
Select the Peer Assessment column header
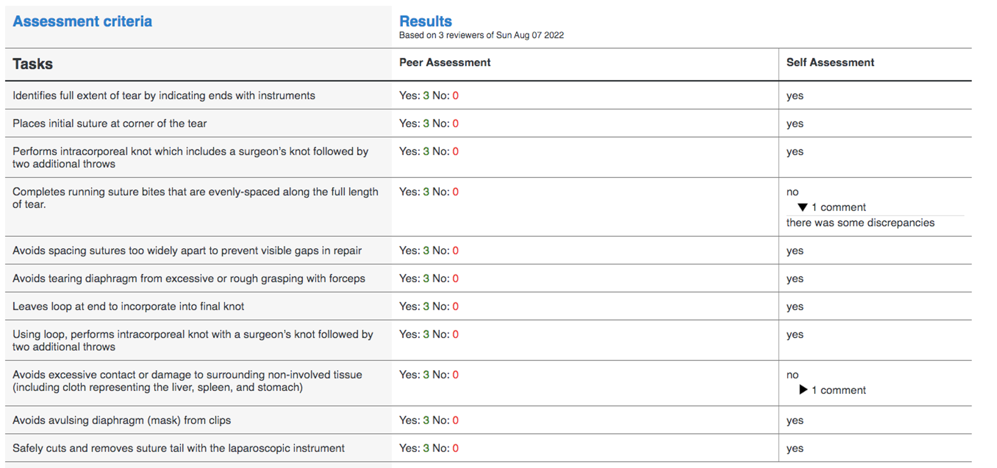point(445,63)
